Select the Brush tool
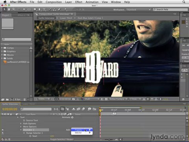The image size is (189, 142). point(50,9)
